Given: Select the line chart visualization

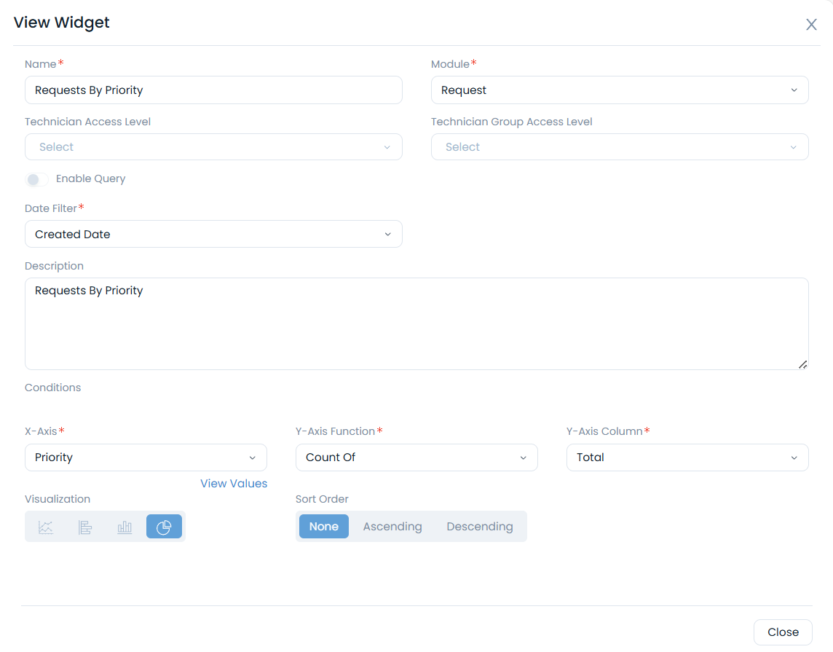Looking at the screenshot, I should coord(46,527).
